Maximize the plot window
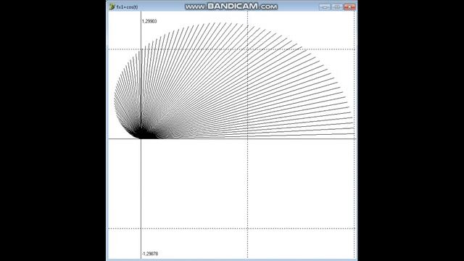This screenshot has height=261, width=464. pyautogui.click(x=336, y=7)
